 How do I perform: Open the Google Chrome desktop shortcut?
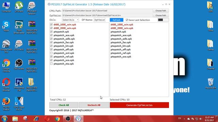coord(6,65)
